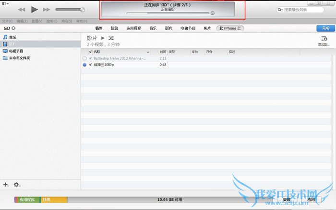Click the yellow 其他 storage segment

pos(54,199)
